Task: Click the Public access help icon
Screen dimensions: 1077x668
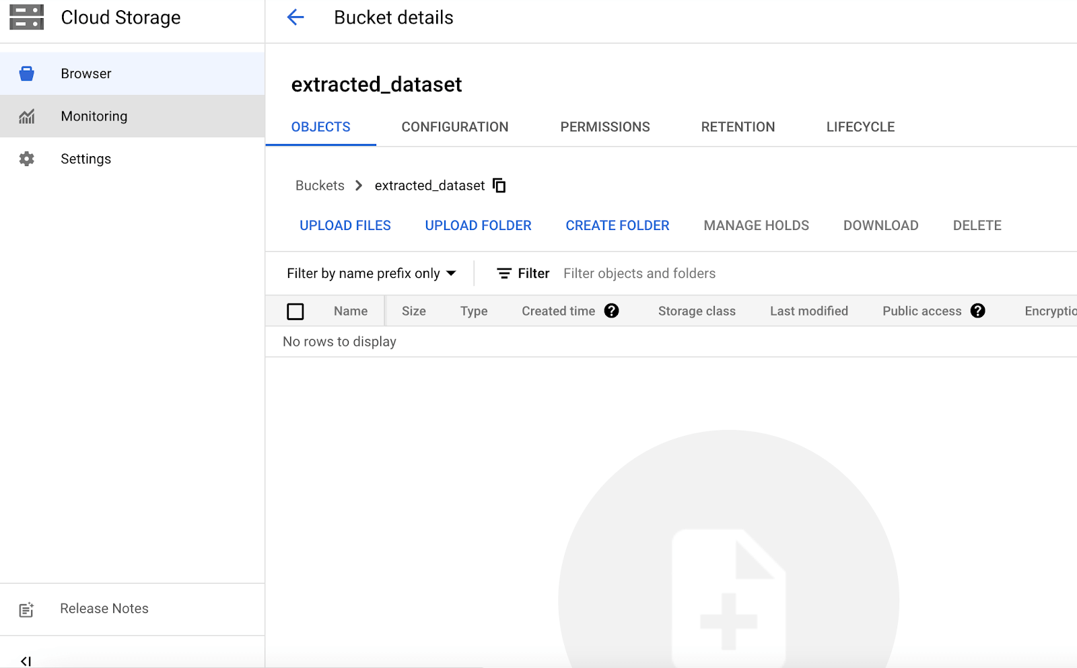Action: (x=978, y=311)
